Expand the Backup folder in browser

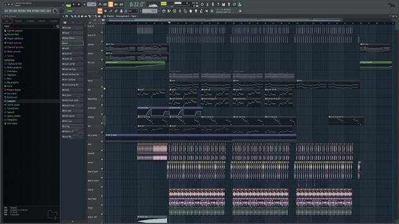click(x=9, y=60)
